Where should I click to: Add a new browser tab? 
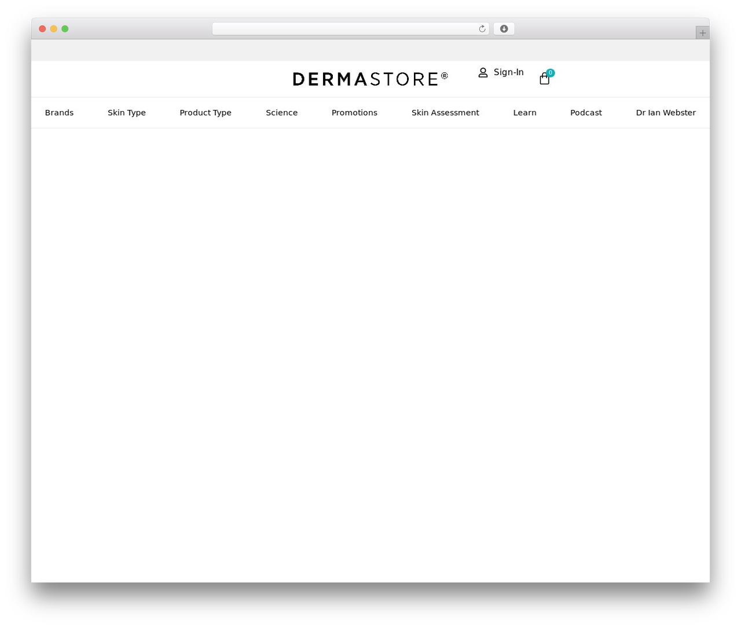click(702, 33)
